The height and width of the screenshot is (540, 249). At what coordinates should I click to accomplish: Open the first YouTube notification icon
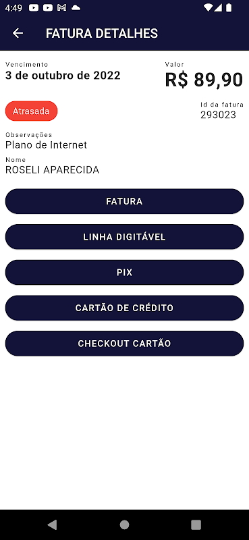34,7
